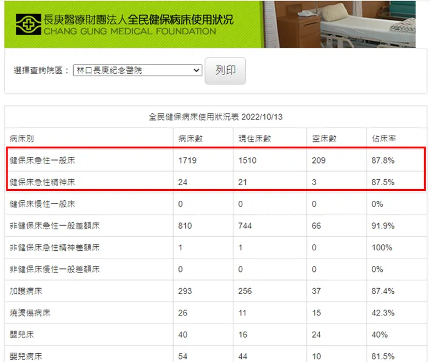Click the empty beds value 66
Image resolution: width=430 pixels, height=362 pixels.
316,226
